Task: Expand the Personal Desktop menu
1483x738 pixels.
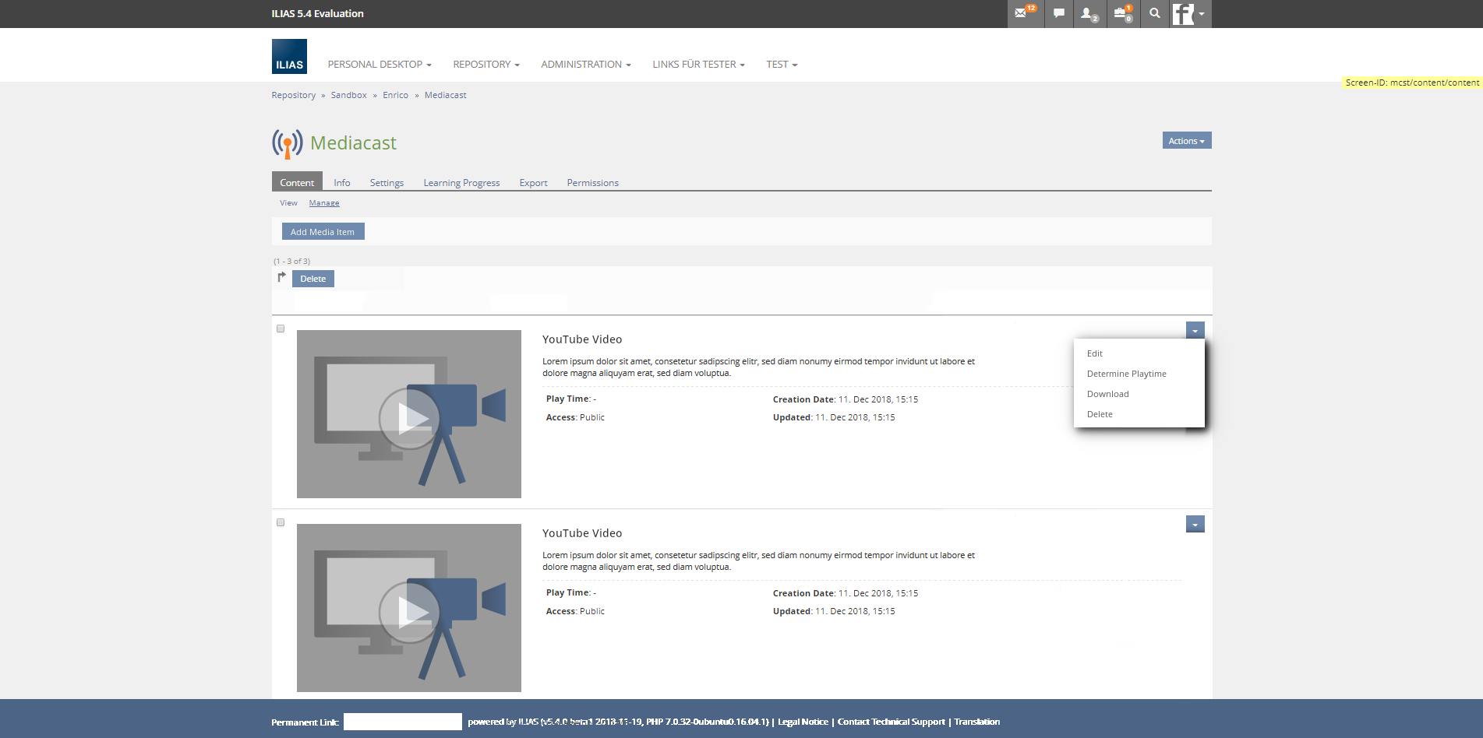Action: click(x=379, y=65)
